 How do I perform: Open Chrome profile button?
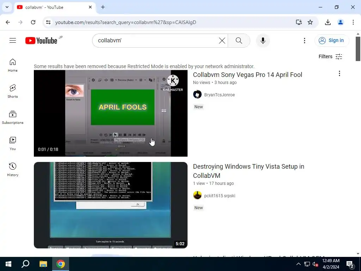point(341,22)
